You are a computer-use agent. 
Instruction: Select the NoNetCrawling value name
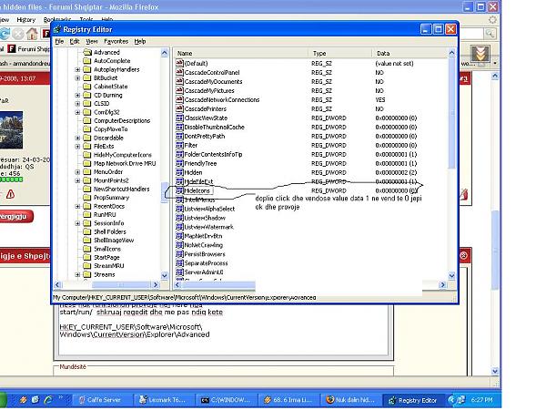pos(203,245)
